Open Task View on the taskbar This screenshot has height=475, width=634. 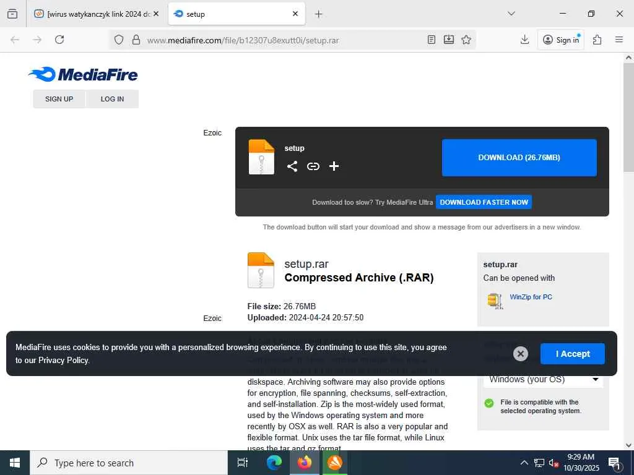(x=243, y=463)
